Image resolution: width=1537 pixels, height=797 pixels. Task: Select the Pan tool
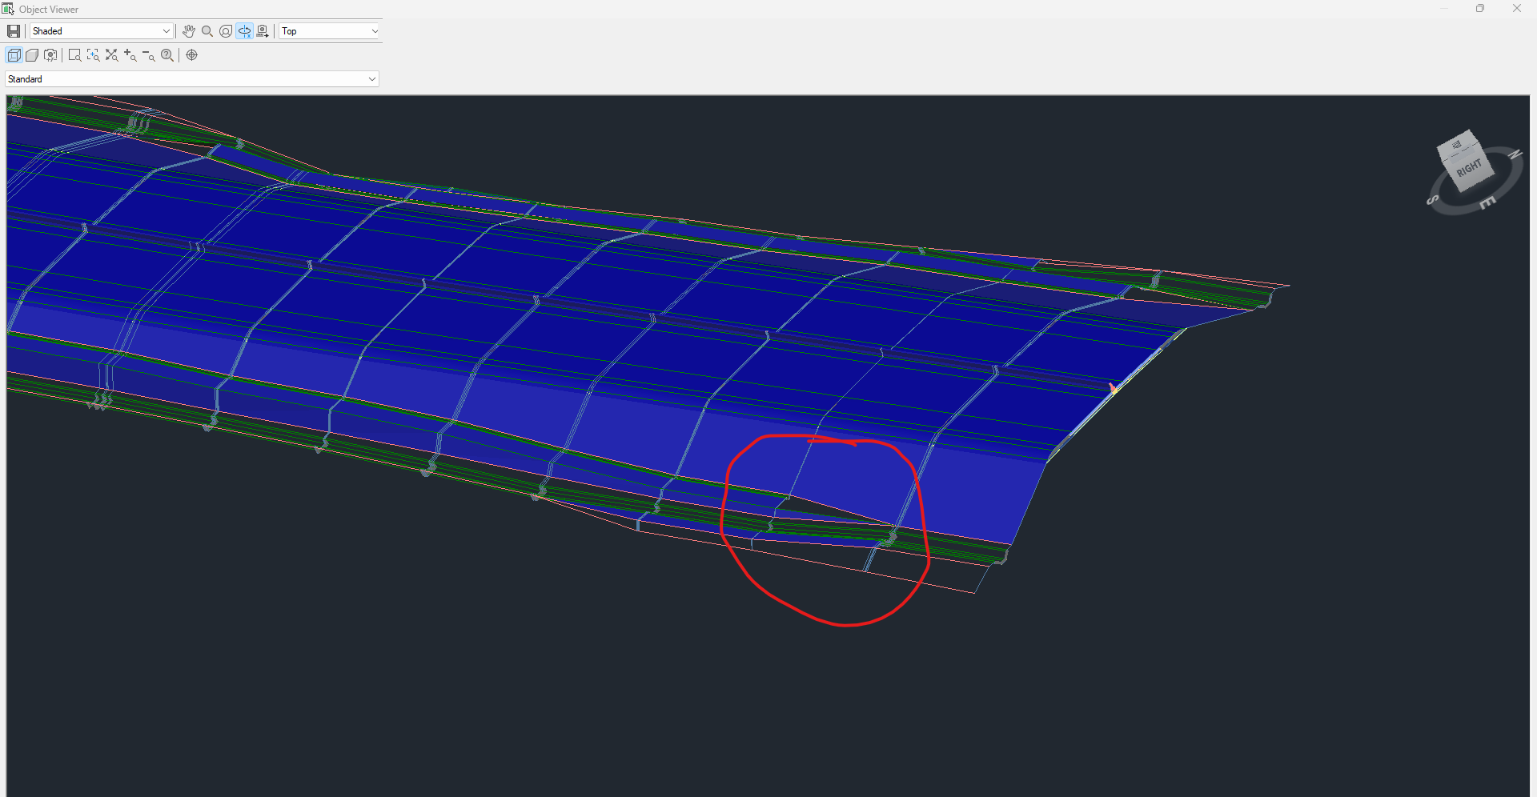(x=189, y=30)
